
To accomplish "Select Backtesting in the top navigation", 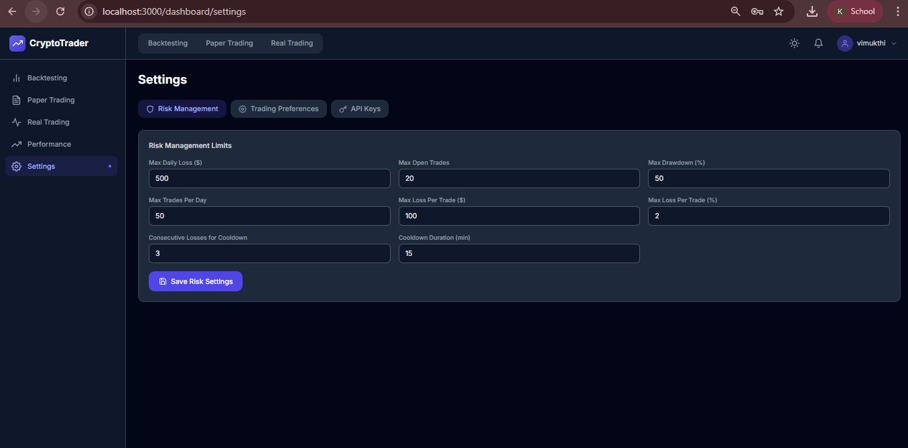I will 168,44.
